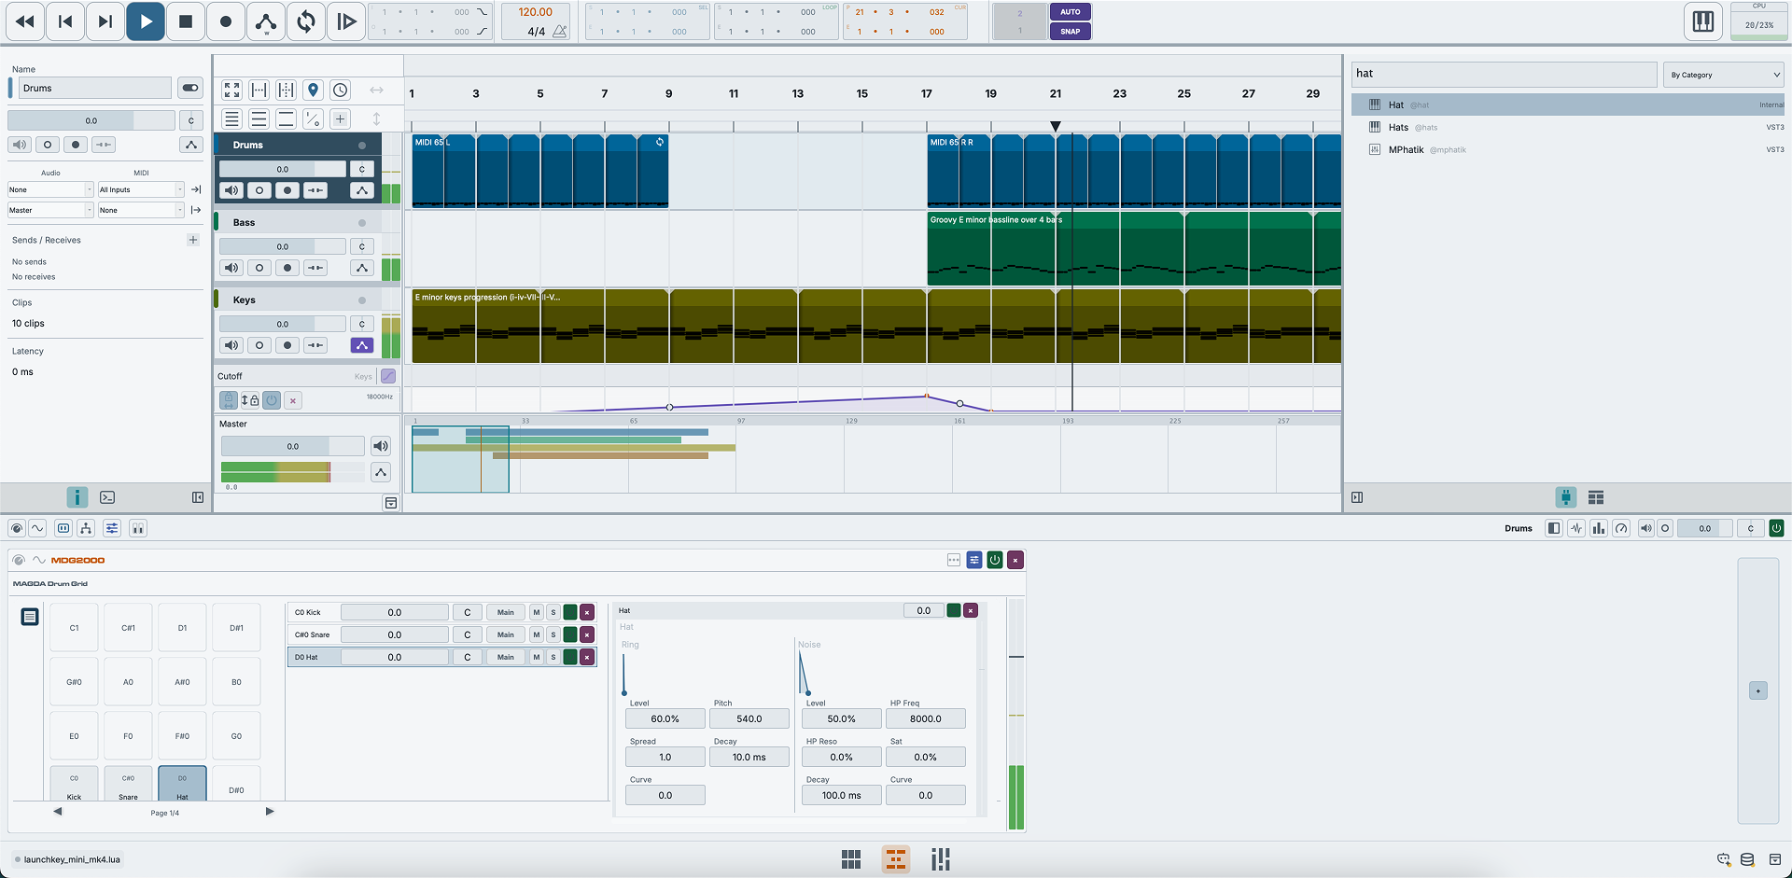This screenshot has width=1792, height=878.
Task: Click the plugin search field containing hat
Action: tap(1505, 74)
